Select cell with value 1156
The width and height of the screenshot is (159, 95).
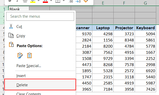(103, 40)
